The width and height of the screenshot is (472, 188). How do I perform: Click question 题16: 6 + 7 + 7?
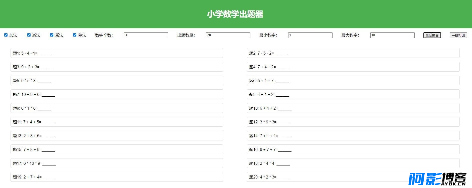pos(353,149)
